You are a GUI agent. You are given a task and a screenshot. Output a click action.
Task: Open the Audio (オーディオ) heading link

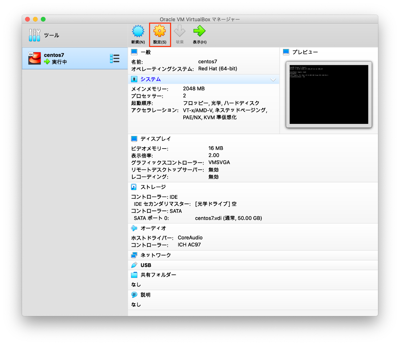click(x=153, y=228)
